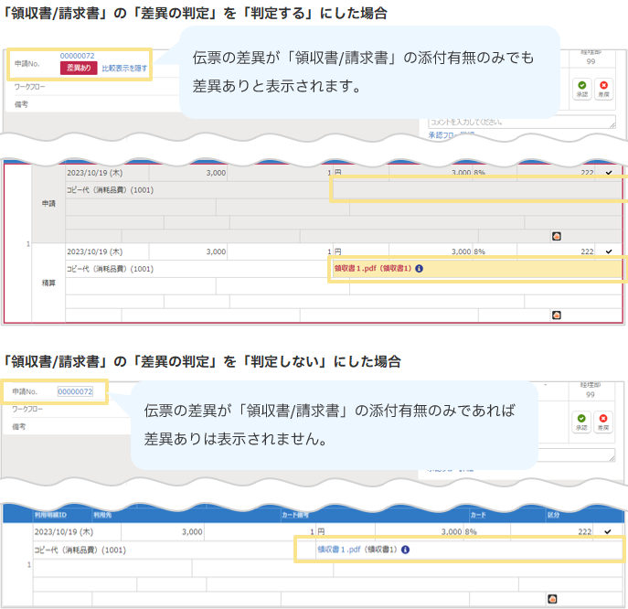Open application number 00000072 beside 差異あり
Image resolution: width=628 pixels, height=609 pixels.
[77, 56]
